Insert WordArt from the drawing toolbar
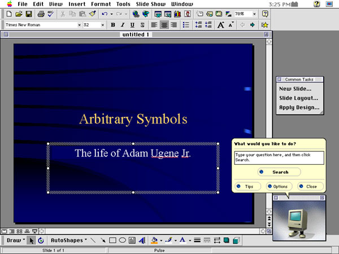 tap(141, 240)
